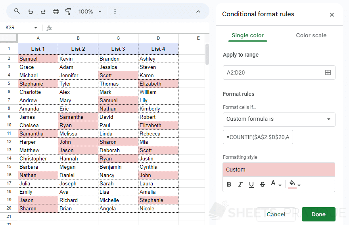The width and height of the screenshot is (349, 225).
Task: Toggle strikethrough in formatting style
Action: coord(263,184)
